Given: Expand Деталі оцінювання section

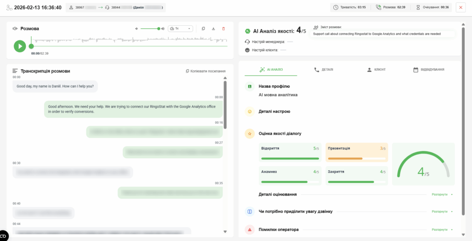Looking at the screenshot, I should pyautogui.click(x=442, y=195).
